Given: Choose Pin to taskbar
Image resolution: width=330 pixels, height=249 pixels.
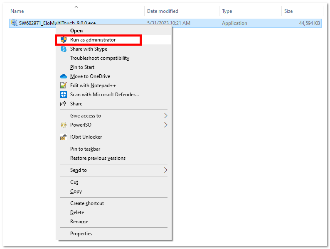Looking at the screenshot, I should coord(113,149).
